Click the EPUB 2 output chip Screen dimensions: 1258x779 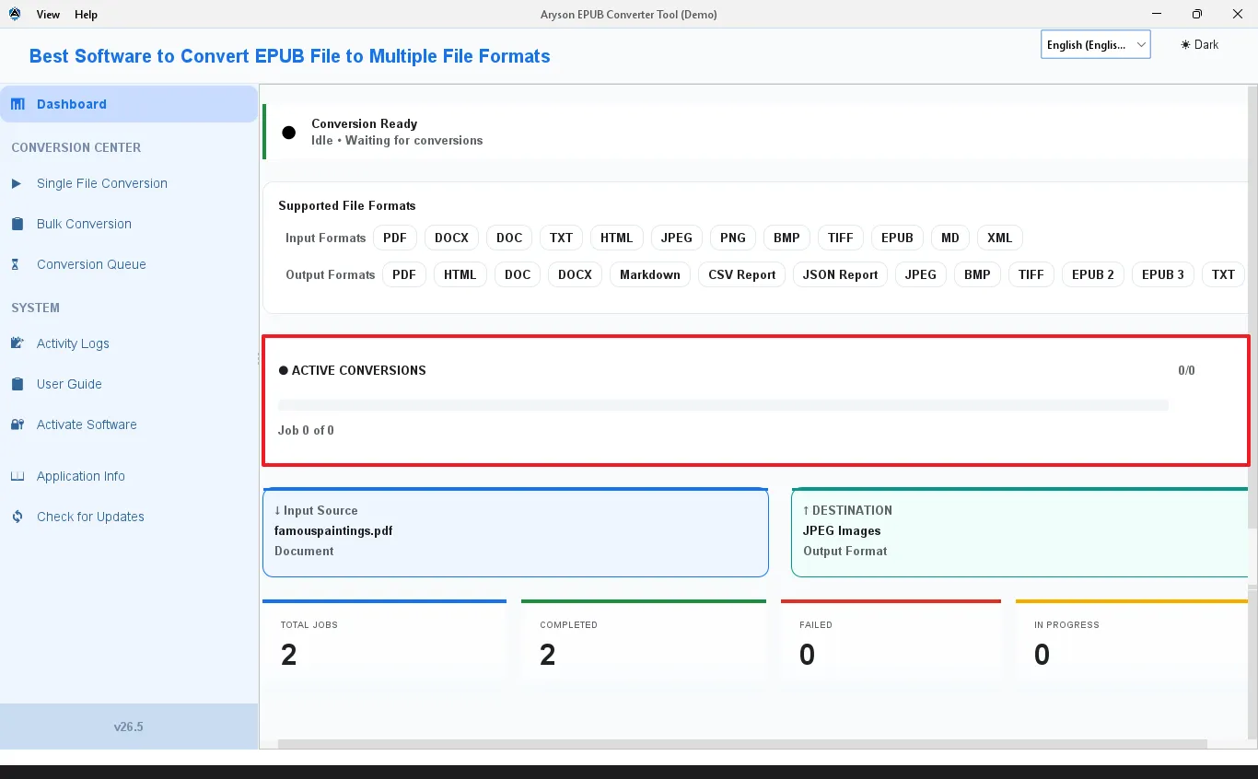pos(1093,274)
